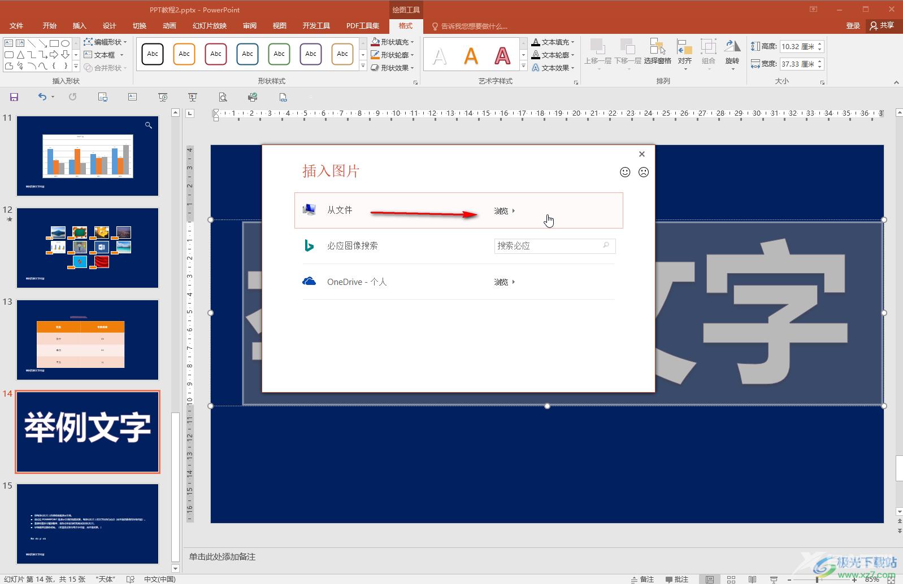Expand the shape styles gallery more arrow
This screenshot has width=903, height=584.
coord(363,67)
